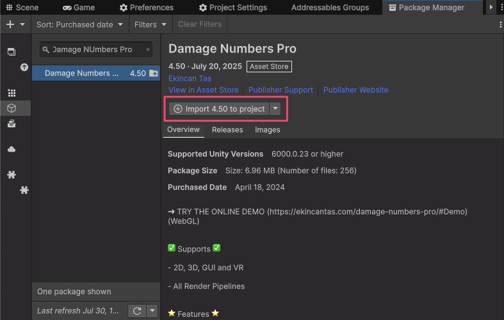Click Import 4.50 to project button
This screenshot has height=320, width=504.
point(219,109)
